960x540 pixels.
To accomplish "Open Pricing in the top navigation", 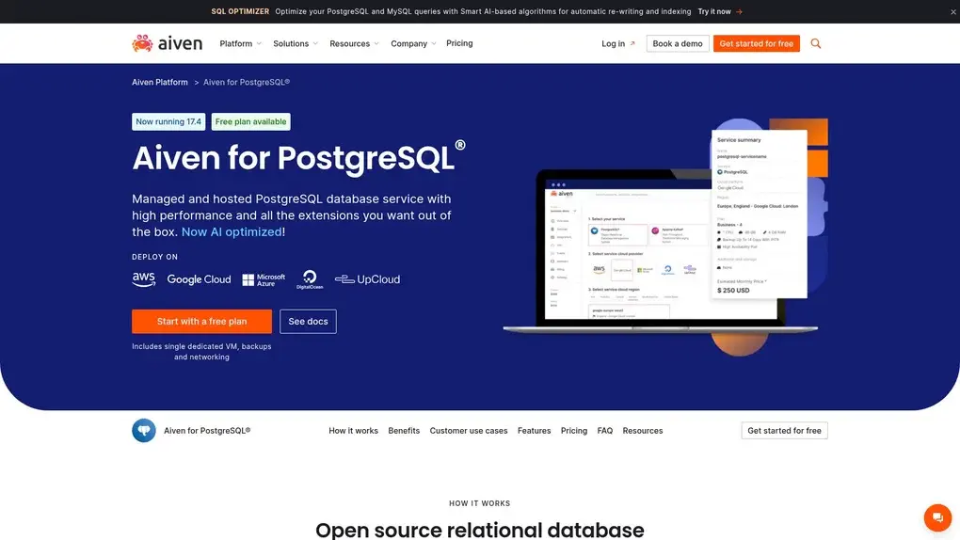I will [x=459, y=43].
